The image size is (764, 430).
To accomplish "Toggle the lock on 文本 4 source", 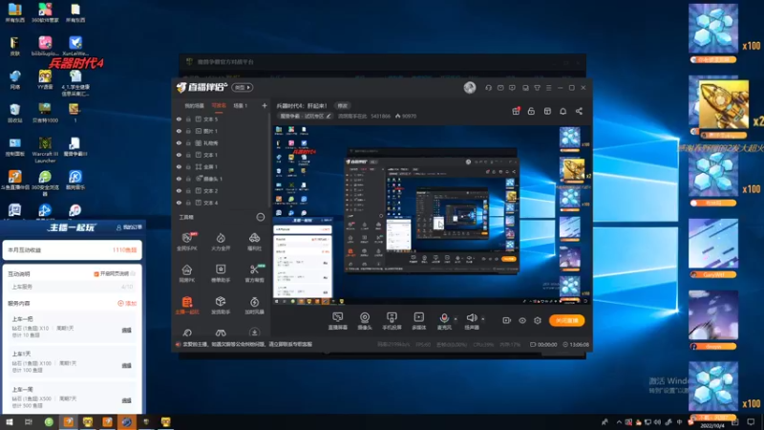I will pyautogui.click(x=188, y=203).
